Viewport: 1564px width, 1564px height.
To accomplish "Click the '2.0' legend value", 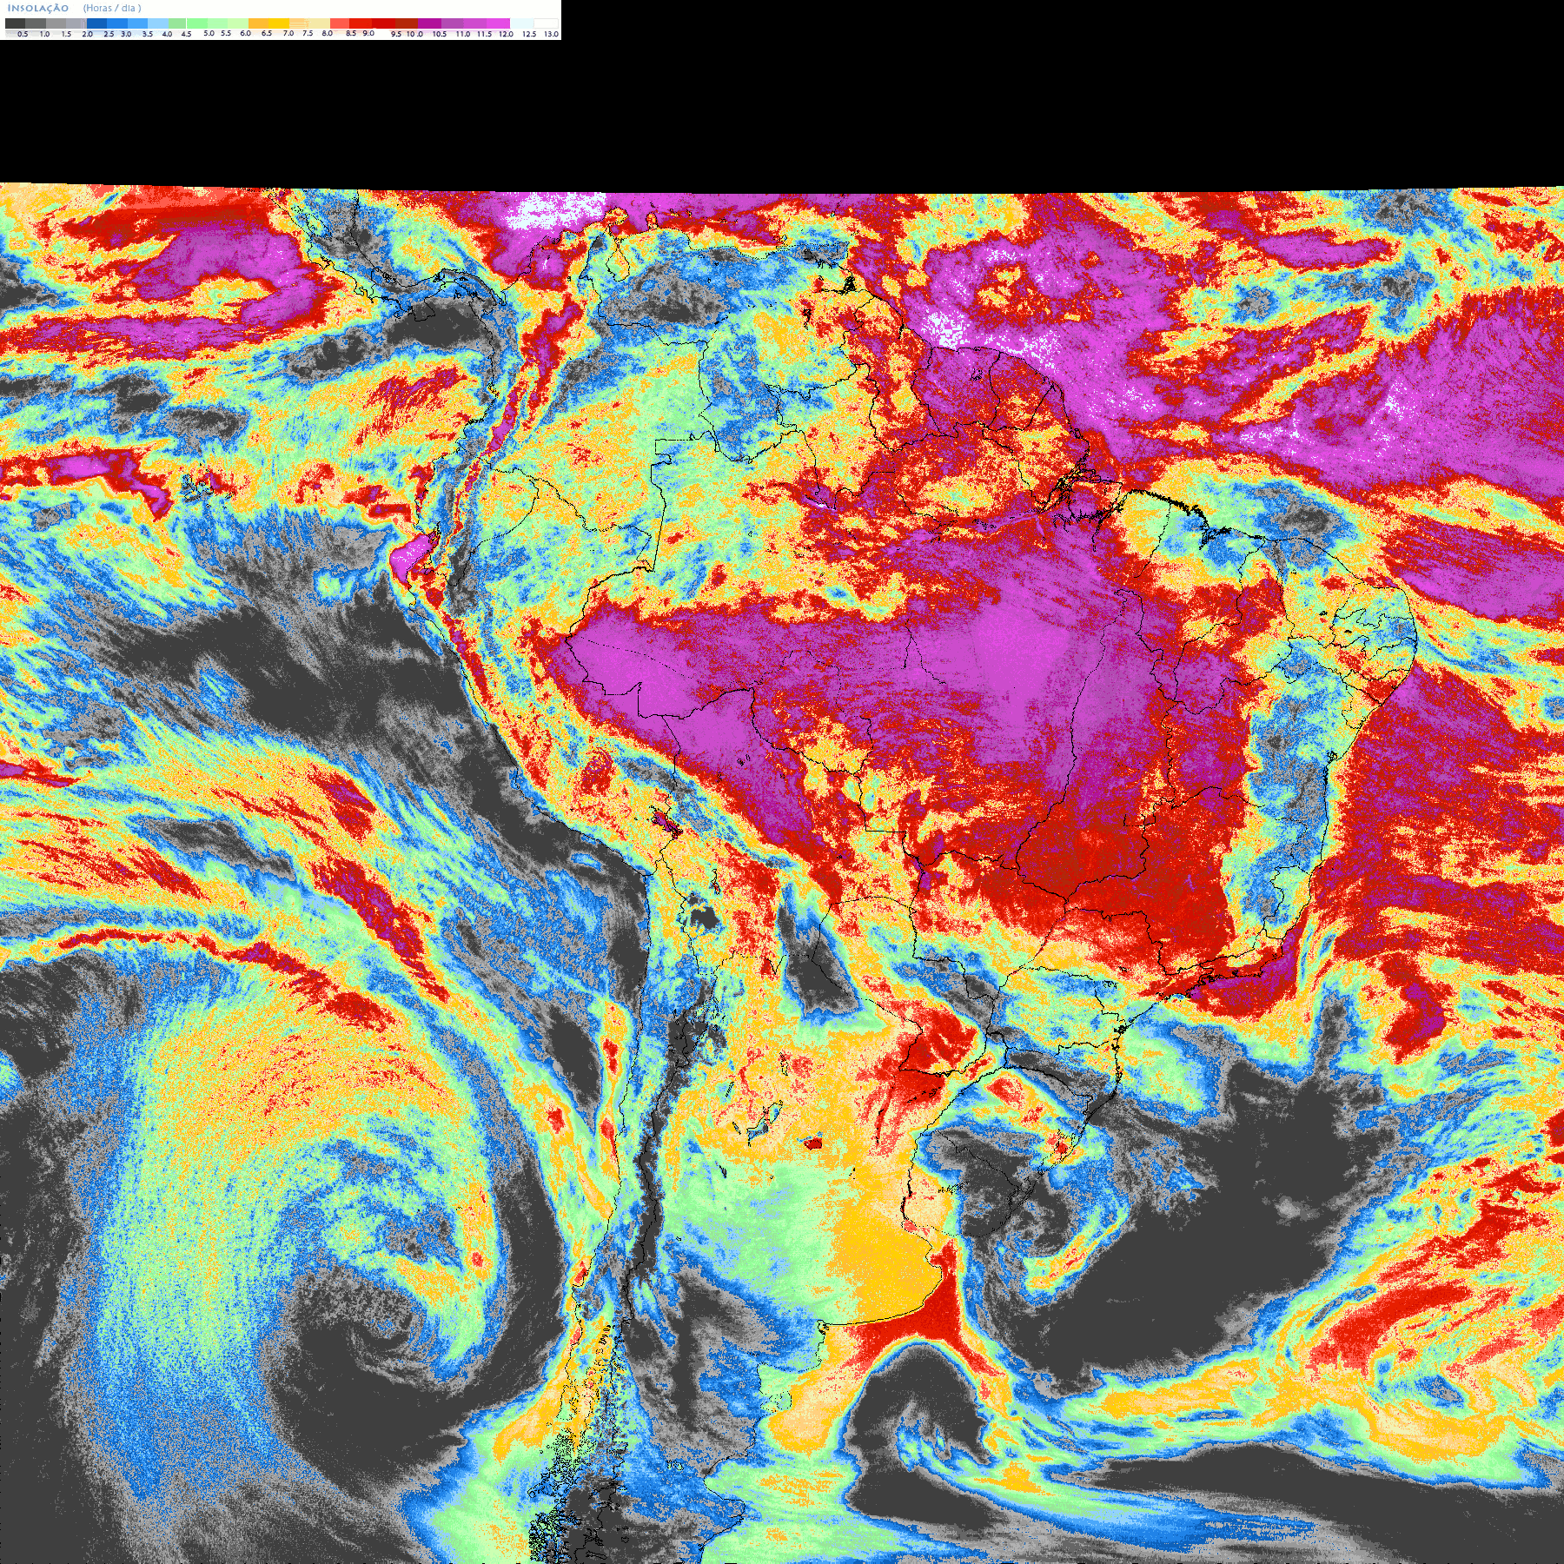I will (x=87, y=34).
